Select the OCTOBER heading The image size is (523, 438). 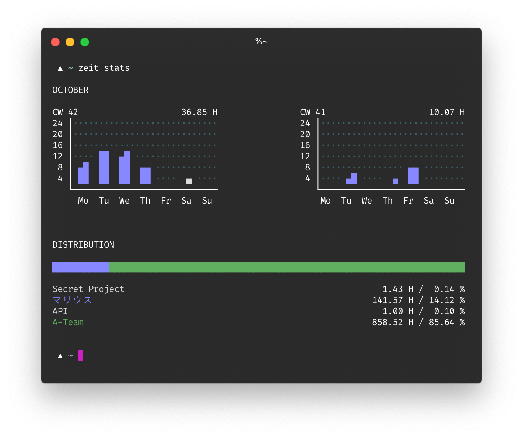coord(70,90)
